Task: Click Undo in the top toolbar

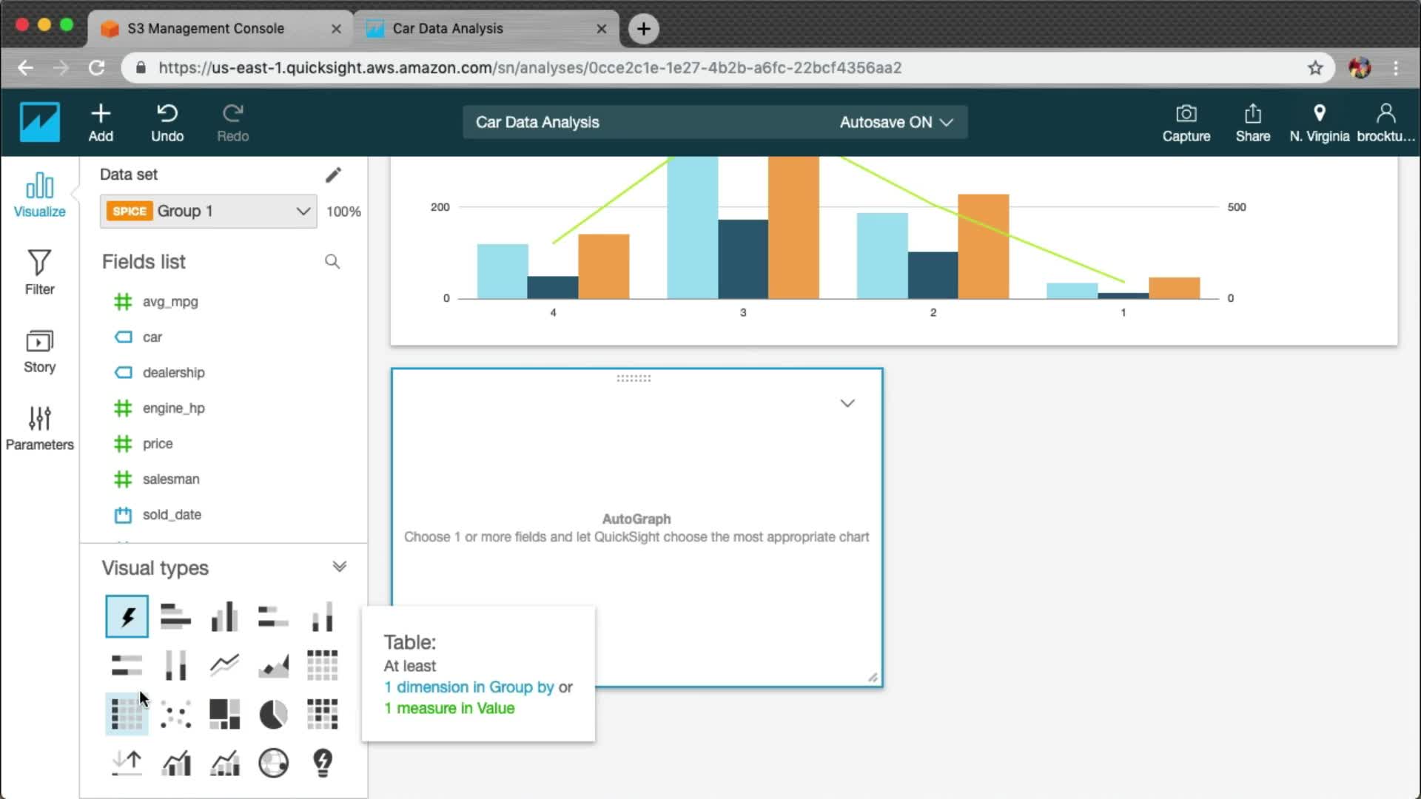Action: click(167, 123)
